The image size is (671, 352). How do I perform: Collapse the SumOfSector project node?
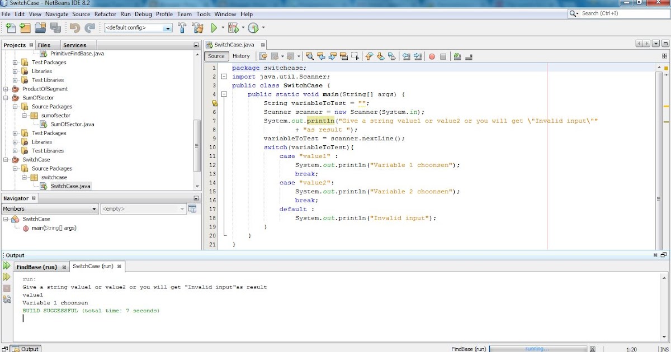(x=5, y=97)
